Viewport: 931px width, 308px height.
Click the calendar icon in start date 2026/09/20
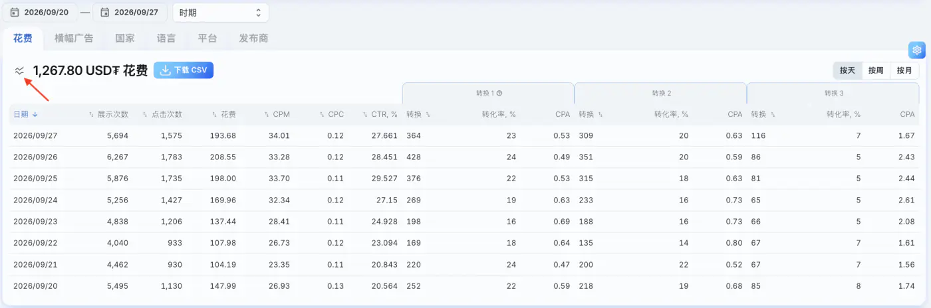tap(14, 12)
